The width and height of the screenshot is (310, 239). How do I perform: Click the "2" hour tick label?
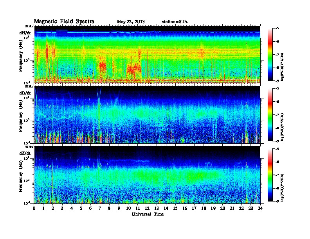(x=53, y=208)
